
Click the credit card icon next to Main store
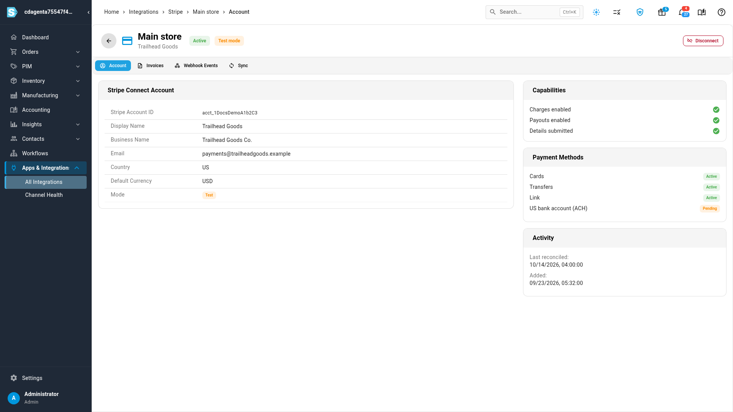point(127,41)
